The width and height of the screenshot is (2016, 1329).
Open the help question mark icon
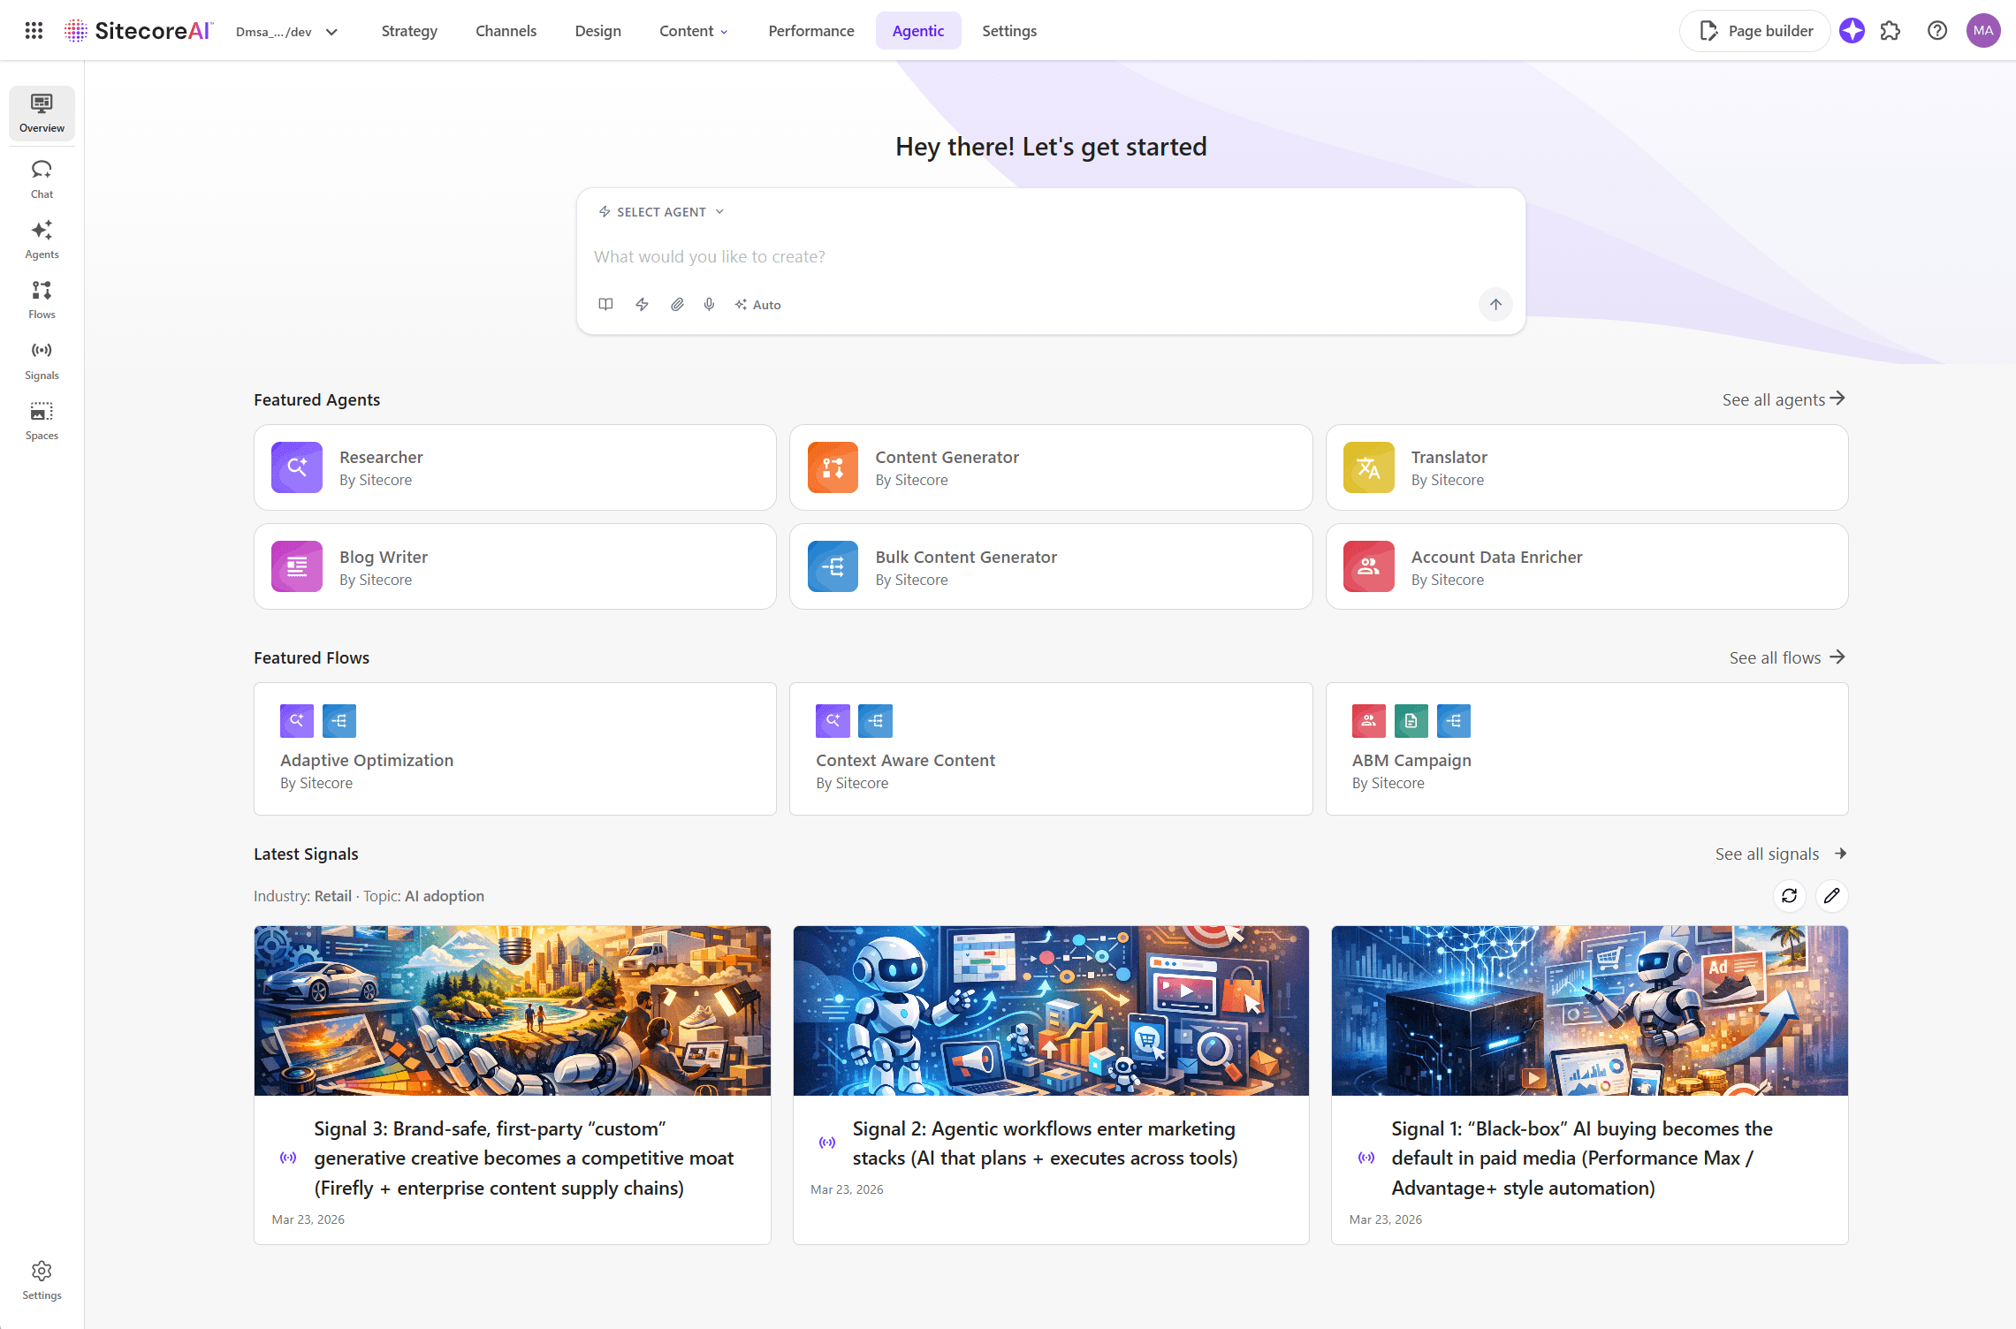pos(1936,31)
